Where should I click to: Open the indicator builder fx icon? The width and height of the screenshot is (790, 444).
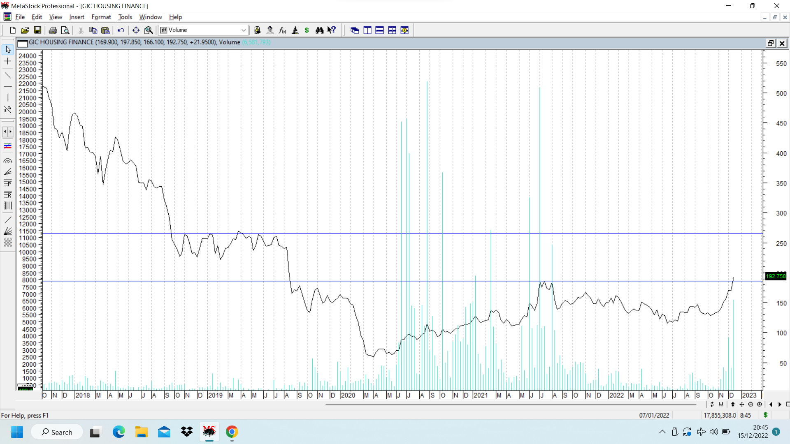point(282,30)
